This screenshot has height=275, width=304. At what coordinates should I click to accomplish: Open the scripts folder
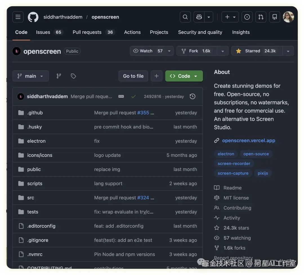coord(35,184)
